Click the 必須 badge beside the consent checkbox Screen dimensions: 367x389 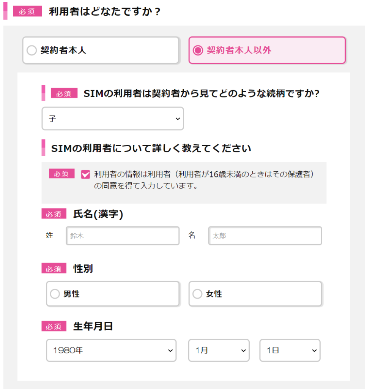pos(61,174)
